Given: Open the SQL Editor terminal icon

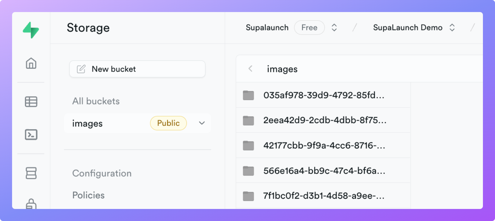Looking at the screenshot, I should pos(31,135).
